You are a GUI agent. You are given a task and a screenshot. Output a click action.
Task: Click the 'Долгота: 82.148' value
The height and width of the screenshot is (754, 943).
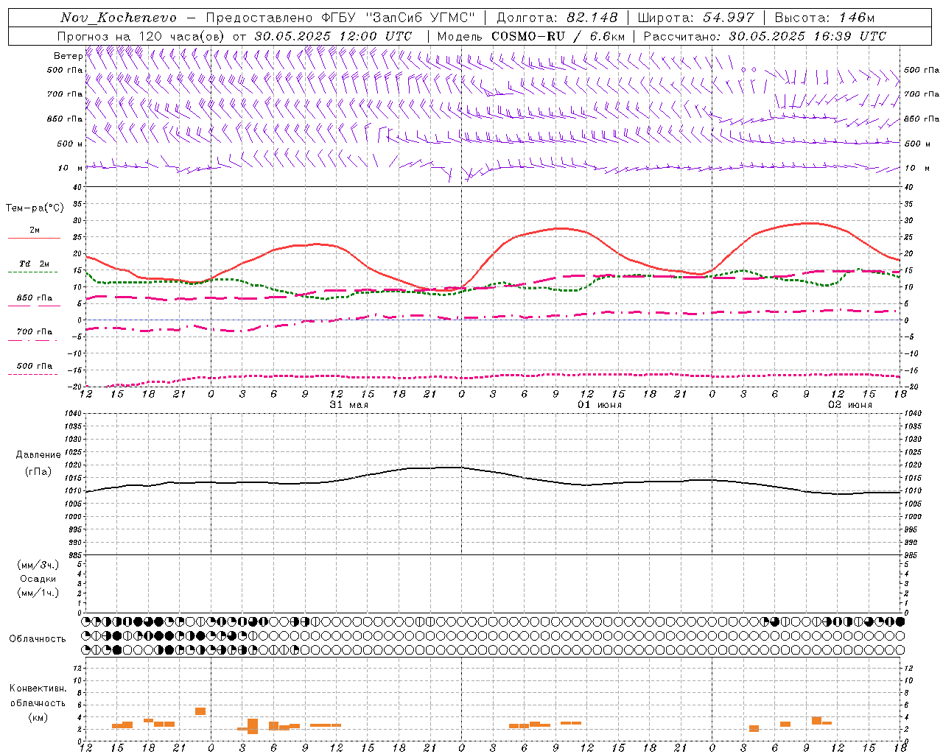click(557, 18)
